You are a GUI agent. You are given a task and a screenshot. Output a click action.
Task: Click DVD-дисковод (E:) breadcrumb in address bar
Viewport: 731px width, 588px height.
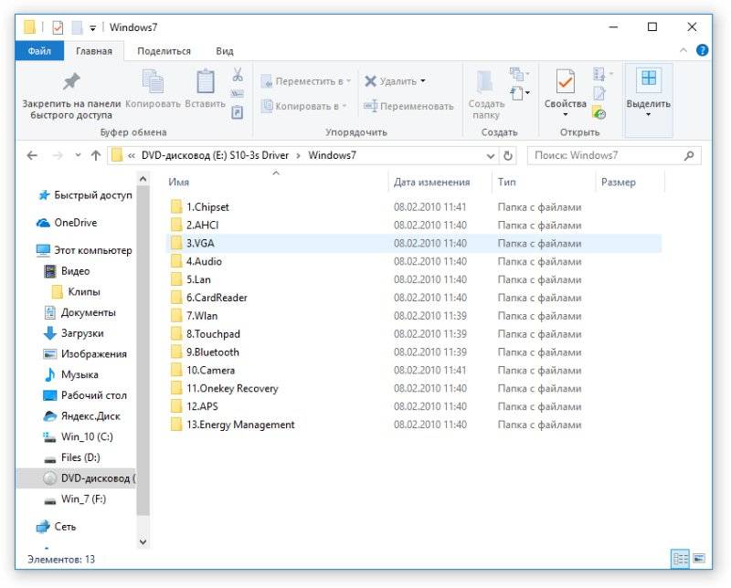click(215, 155)
